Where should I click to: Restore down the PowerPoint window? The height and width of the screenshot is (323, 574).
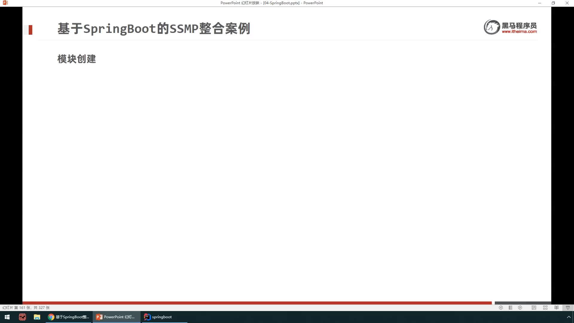[x=553, y=3]
